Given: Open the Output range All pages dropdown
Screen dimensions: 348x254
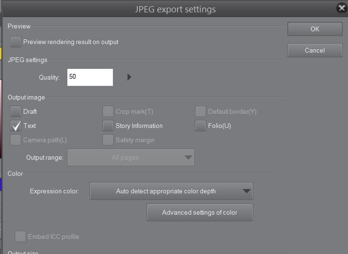Looking at the screenshot, I should click(x=126, y=158).
